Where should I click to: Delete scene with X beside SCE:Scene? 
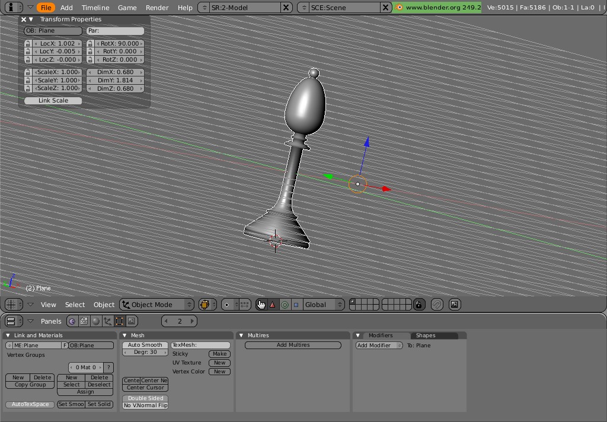pos(385,7)
